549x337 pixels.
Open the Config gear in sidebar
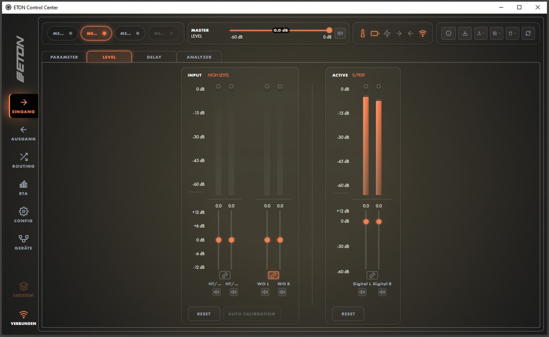click(x=23, y=215)
